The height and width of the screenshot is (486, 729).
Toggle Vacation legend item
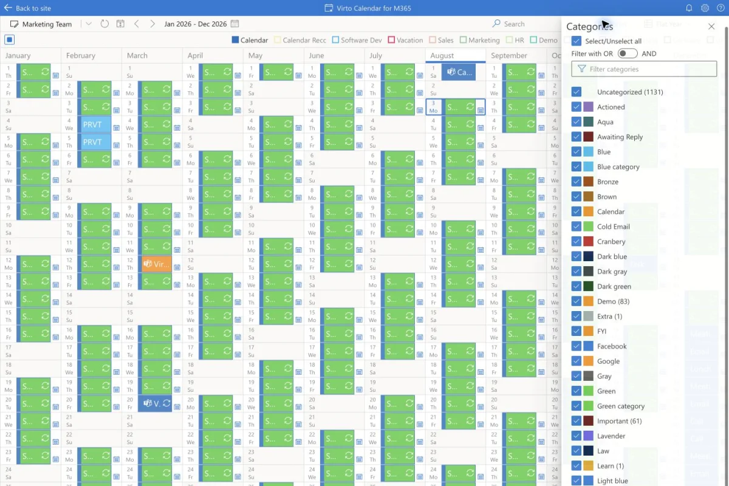tap(405, 40)
